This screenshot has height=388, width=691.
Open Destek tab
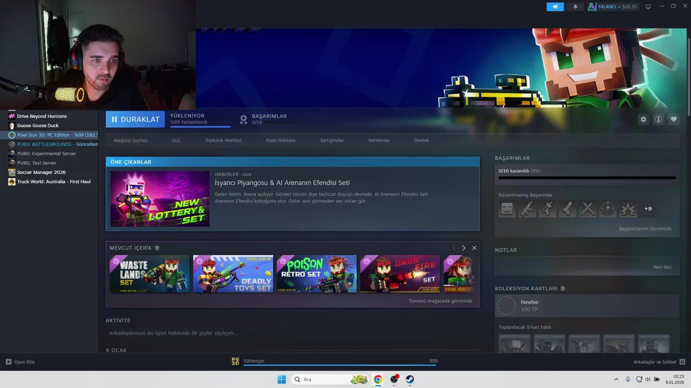[422, 140]
